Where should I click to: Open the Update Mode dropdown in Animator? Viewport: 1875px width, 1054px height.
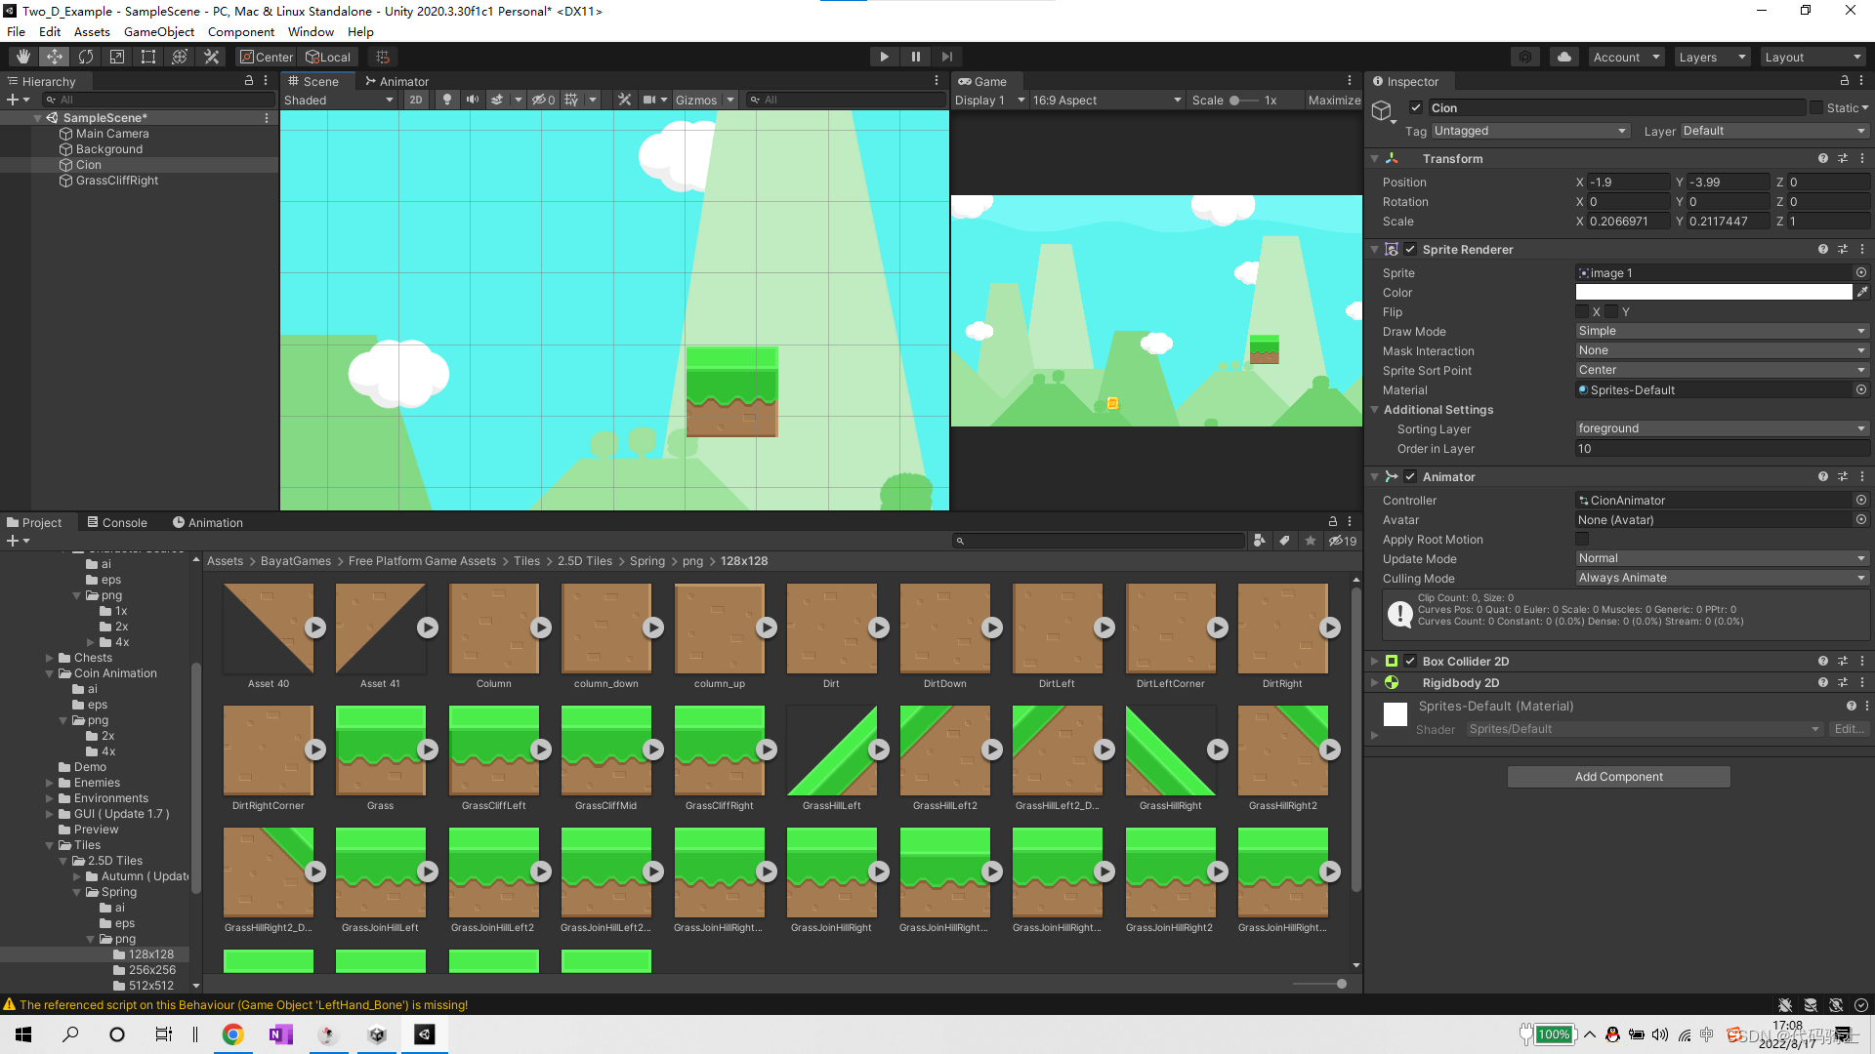point(1722,558)
